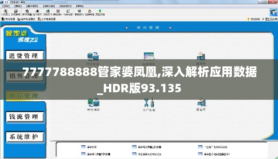Image resolution: width=278 pixels, height=159 pixels.
Task: Switch to 库存管理 in the sidebar
Action: coord(24,96)
